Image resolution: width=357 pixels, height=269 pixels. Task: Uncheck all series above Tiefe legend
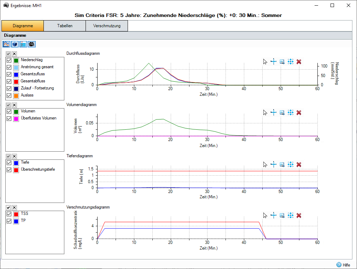[x=14, y=156]
